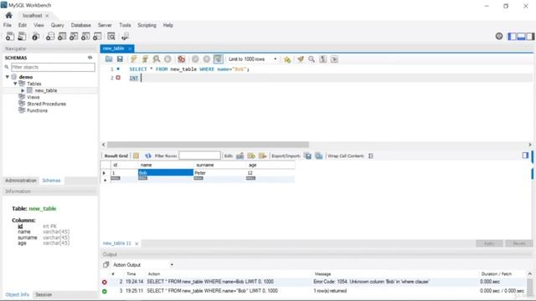Execute statement under cursor icon

coord(145,59)
